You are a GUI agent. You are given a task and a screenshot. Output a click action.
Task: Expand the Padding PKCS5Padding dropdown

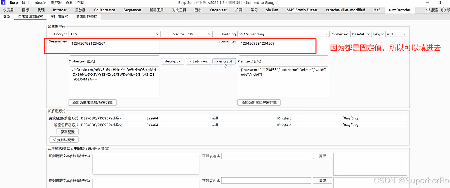283,34
